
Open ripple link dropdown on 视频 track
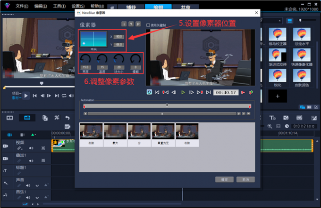[20, 148]
